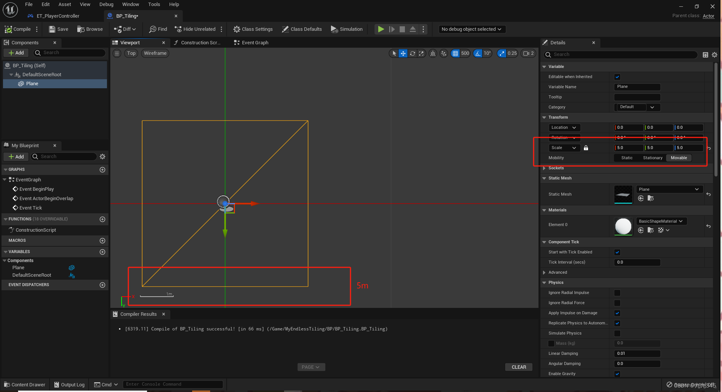The height and width of the screenshot is (392, 722).
Task: Open viewport hamburger options menu
Action: [117, 53]
